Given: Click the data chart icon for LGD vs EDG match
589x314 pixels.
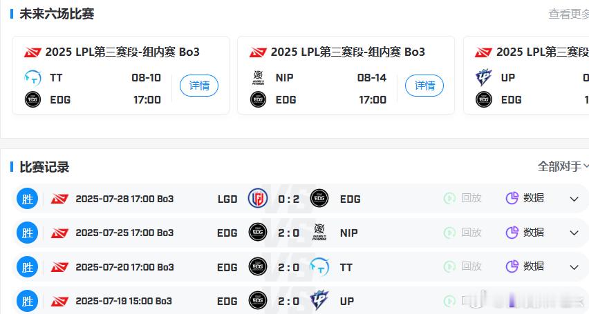Looking at the screenshot, I should point(512,197).
